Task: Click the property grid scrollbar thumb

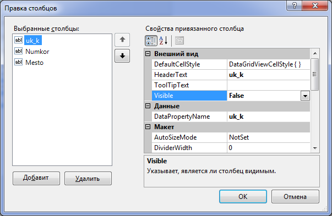Action: tap(315, 74)
